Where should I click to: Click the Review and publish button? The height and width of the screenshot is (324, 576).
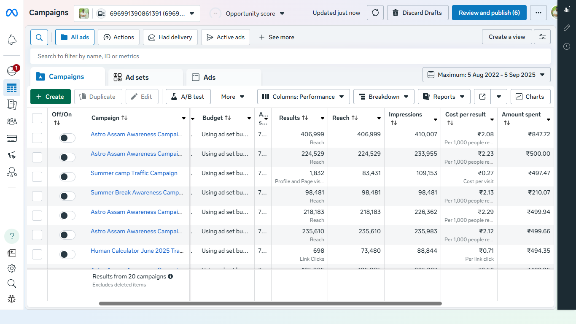pos(489,13)
